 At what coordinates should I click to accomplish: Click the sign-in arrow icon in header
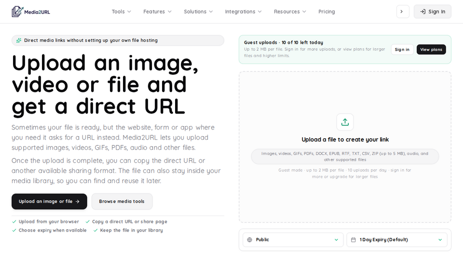point(423,12)
